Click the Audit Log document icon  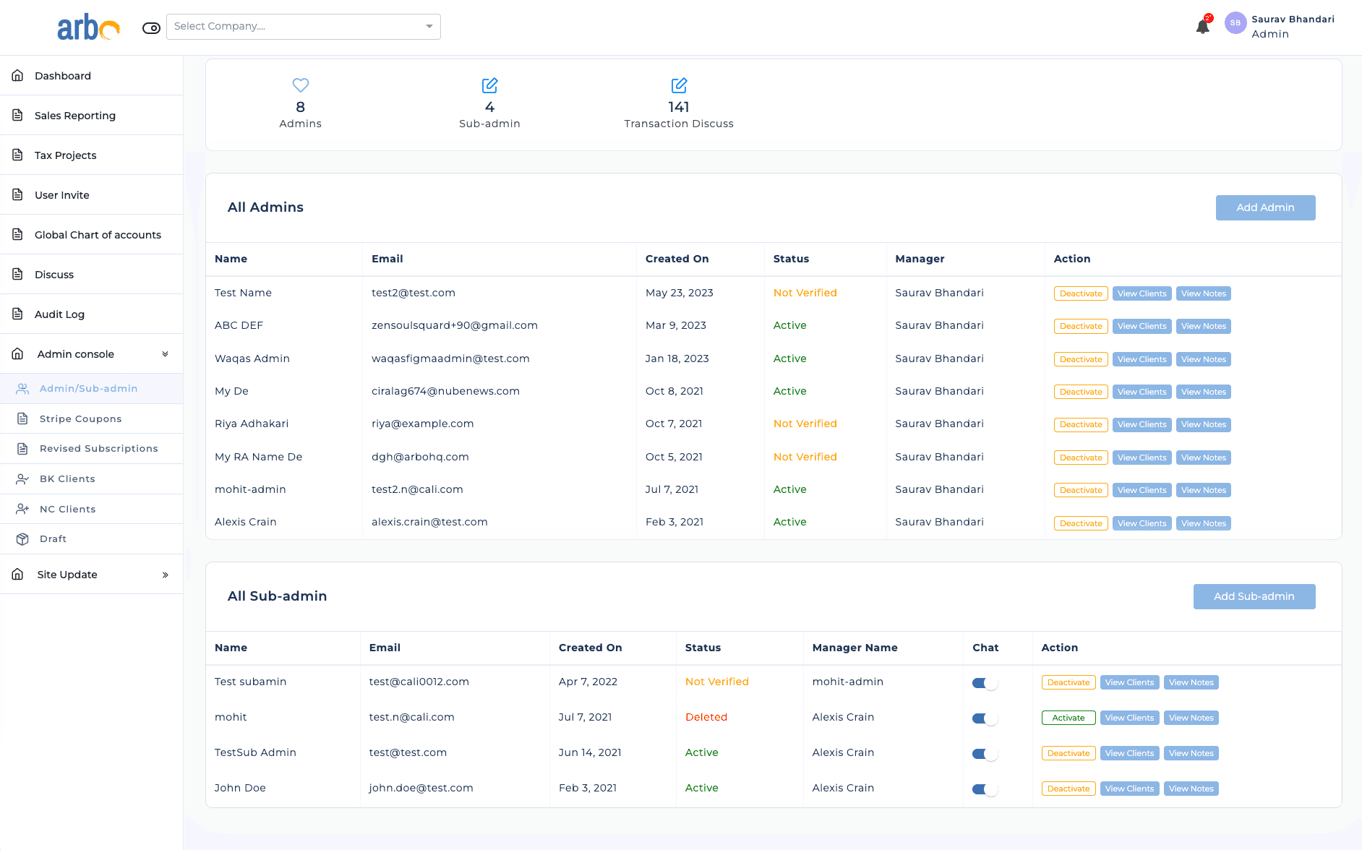pos(18,314)
